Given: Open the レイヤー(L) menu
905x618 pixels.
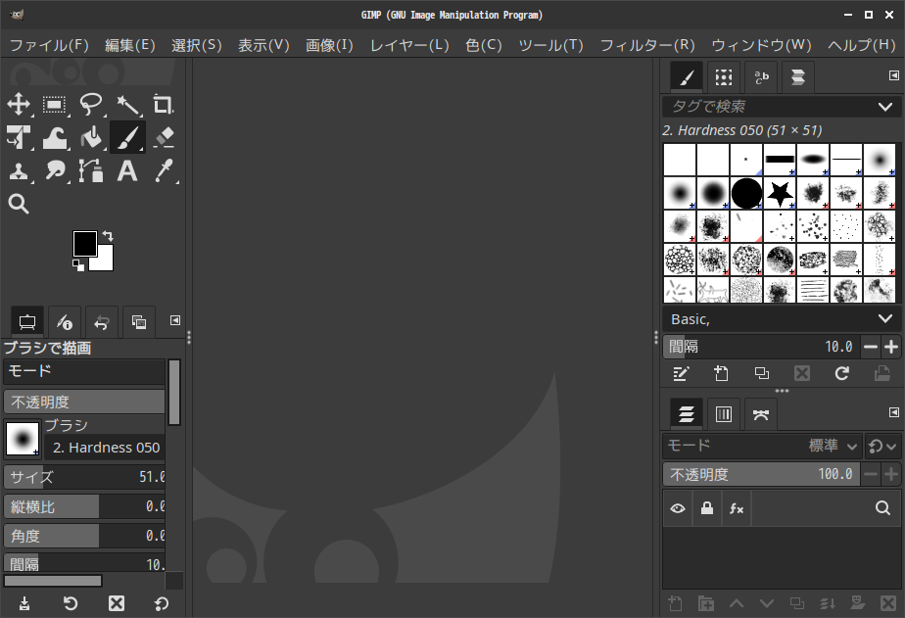Looking at the screenshot, I should click(x=408, y=45).
